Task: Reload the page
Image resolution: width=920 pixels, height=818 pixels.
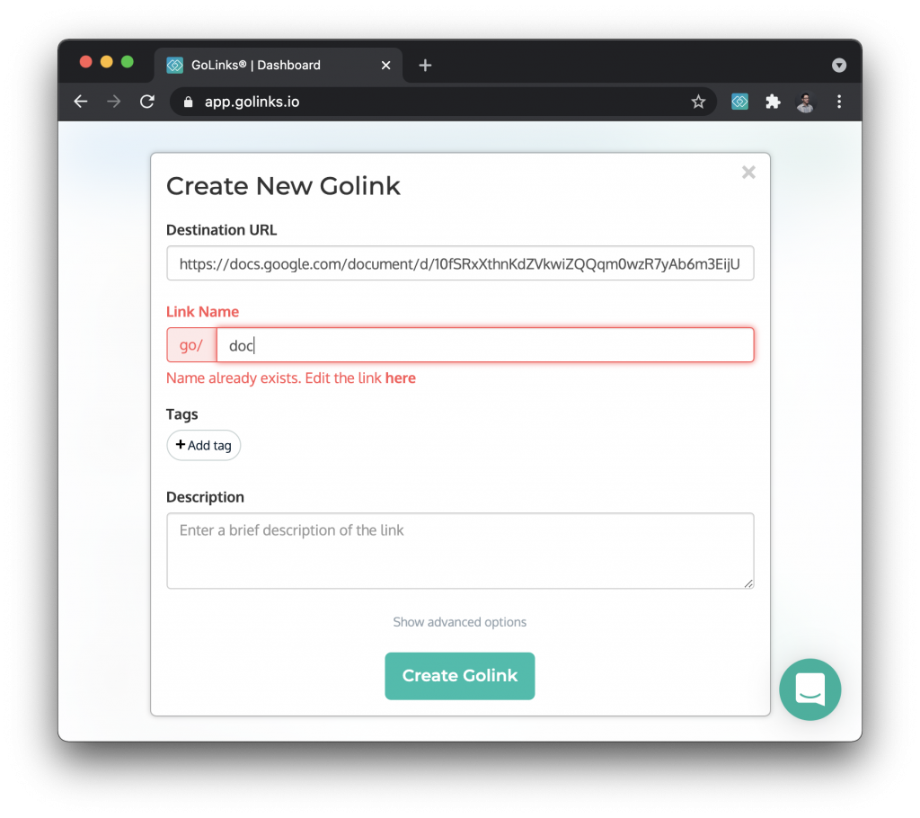Action: [146, 102]
